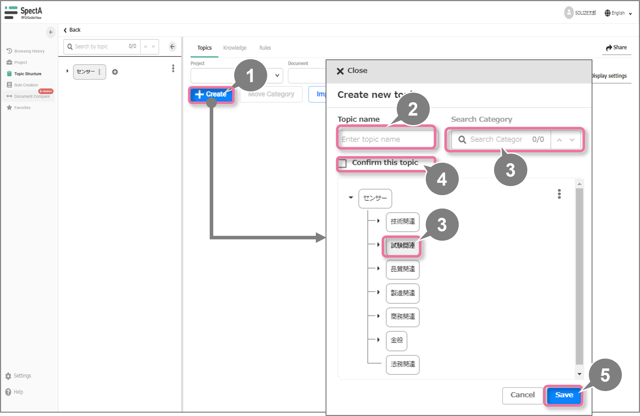The image size is (640, 416).
Task: Open the Help page
Action: (18, 392)
